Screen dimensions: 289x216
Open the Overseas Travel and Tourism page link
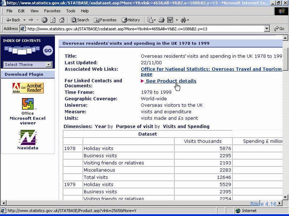coord(211,69)
